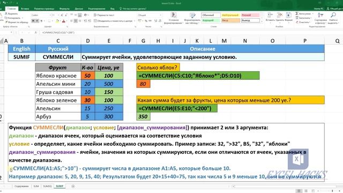
Task: Open the cell Format (Формат) menu
Action: [x=288, y=17]
